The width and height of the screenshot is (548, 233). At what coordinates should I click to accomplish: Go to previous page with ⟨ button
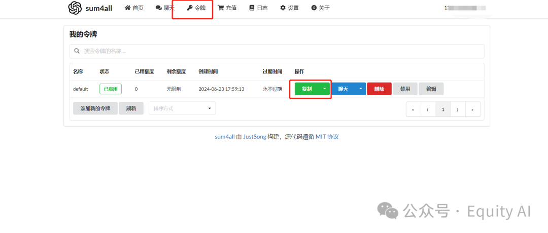[428, 109]
